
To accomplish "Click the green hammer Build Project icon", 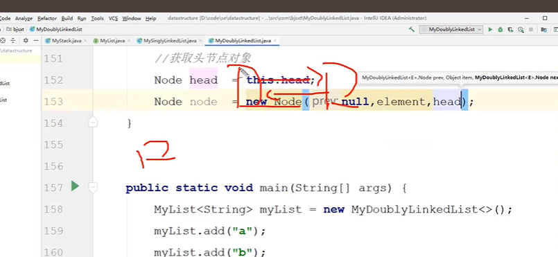I will [411, 30].
